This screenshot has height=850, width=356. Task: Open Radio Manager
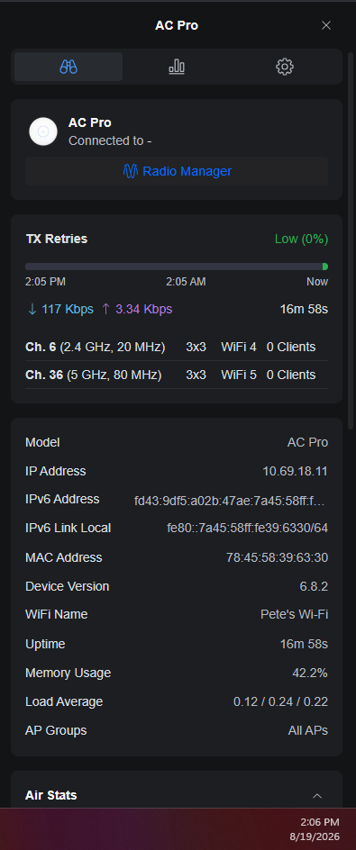point(177,171)
